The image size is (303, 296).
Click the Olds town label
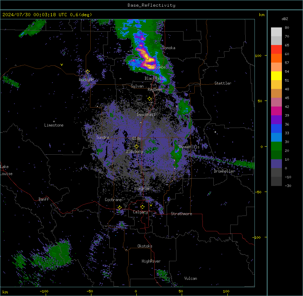(136, 139)
